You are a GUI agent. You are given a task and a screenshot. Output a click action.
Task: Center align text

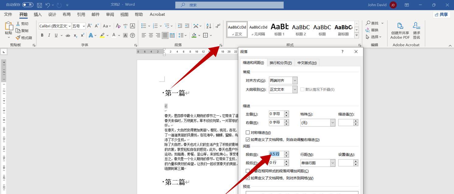click(151, 35)
